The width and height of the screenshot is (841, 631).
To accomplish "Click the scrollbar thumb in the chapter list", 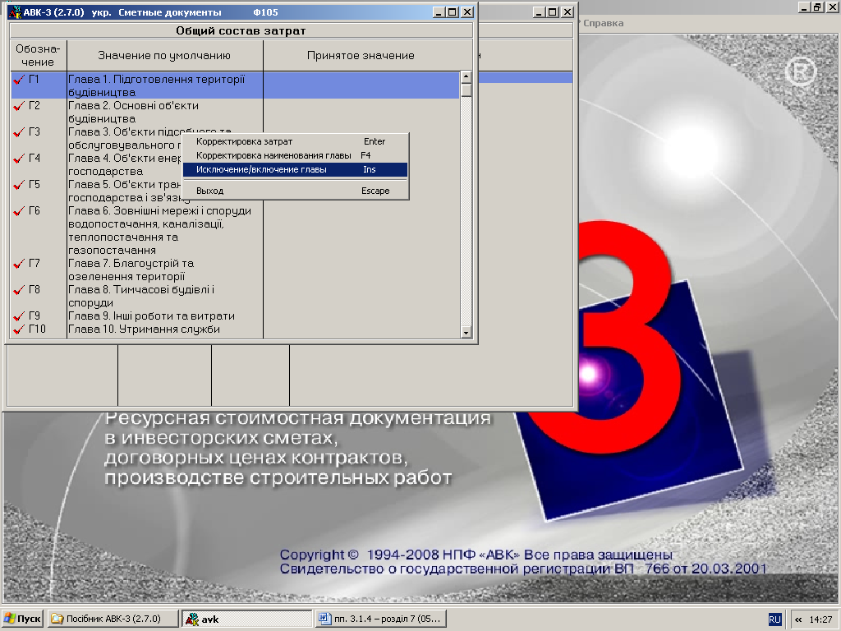I will point(466,89).
